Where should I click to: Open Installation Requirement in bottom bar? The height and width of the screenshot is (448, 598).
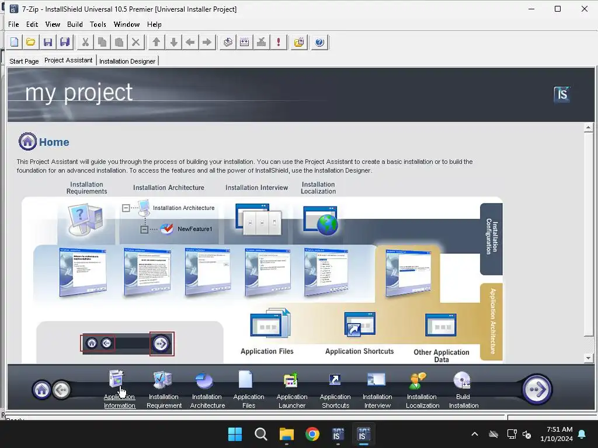[164, 389]
